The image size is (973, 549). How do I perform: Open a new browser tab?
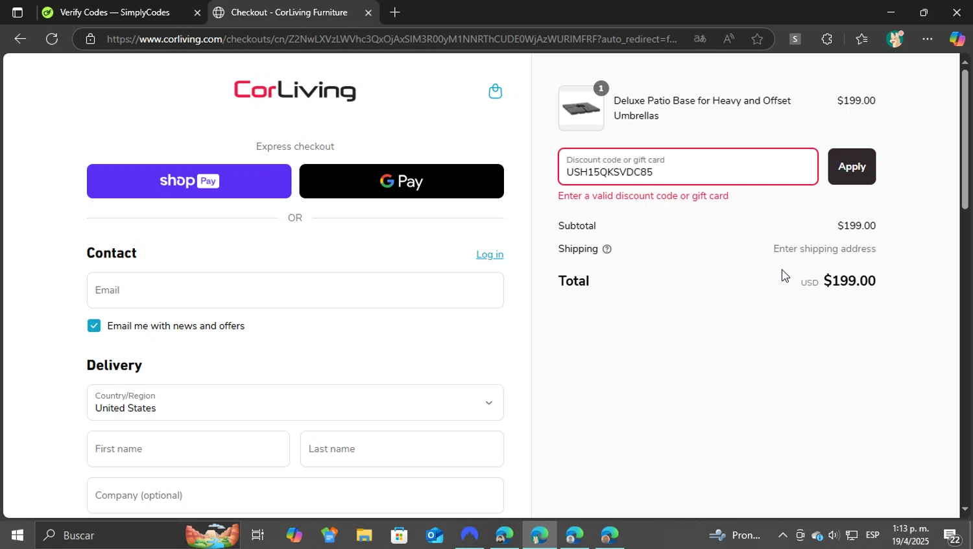tap(394, 12)
